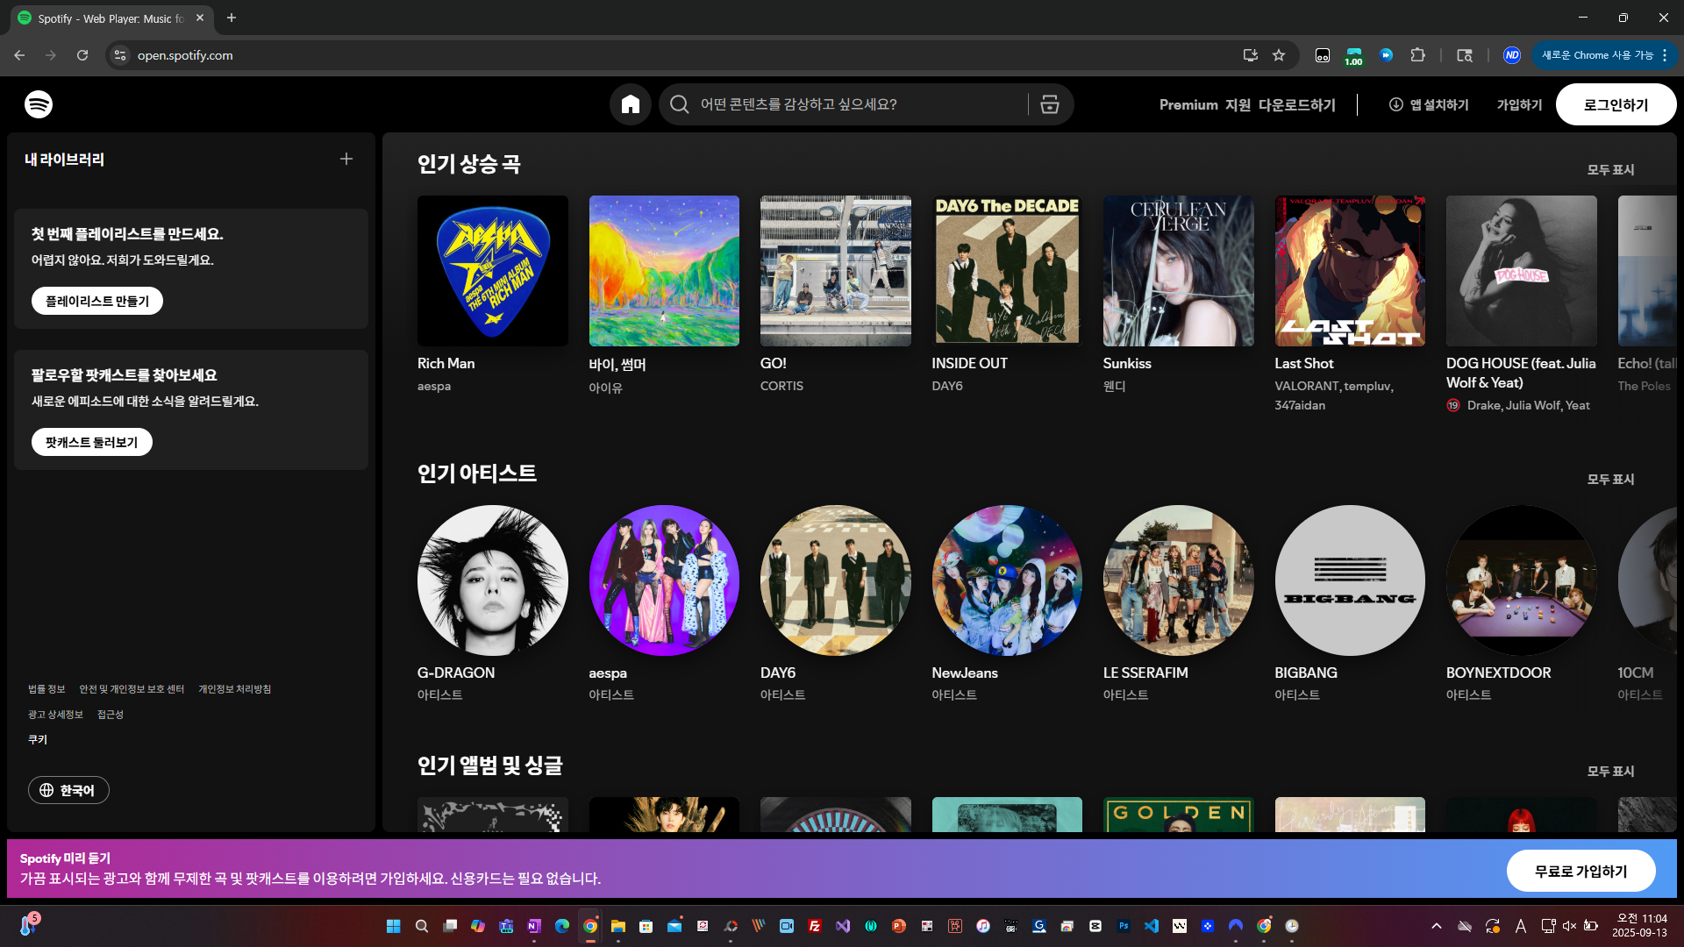Open the Browse icon in search bar
The width and height of the screenshot is (1684, 947).
tap(1050, 104)
